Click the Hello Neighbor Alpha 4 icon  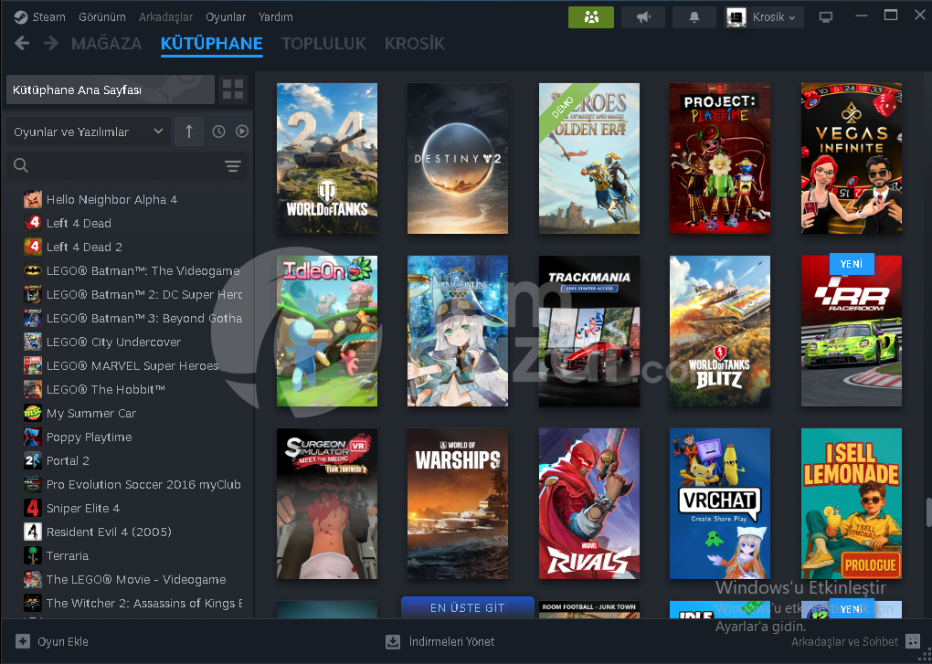point(33,199)
